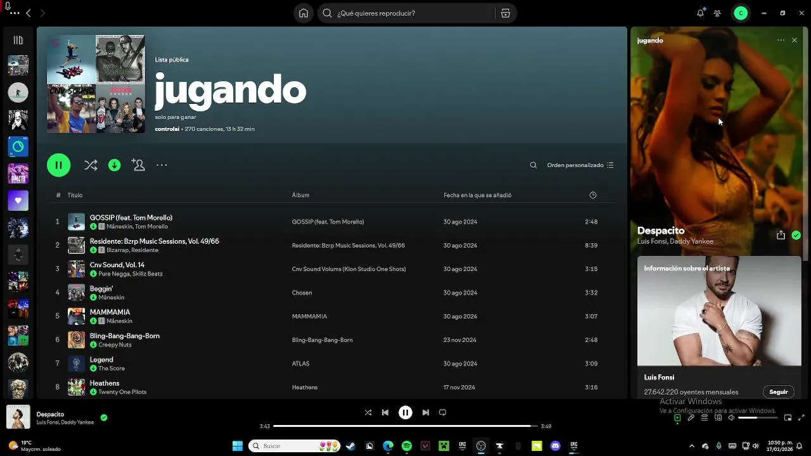Open options menu in Now Playing panel
This screenshot has width=811, height=456.
[781, 40]
